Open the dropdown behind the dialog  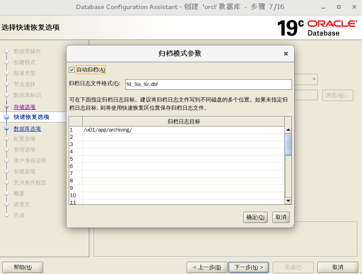point(314,80)
